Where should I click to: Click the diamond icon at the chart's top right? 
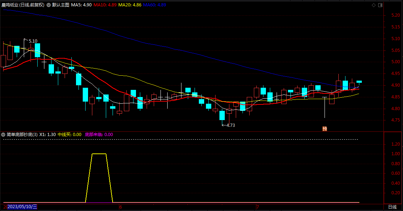374,5
